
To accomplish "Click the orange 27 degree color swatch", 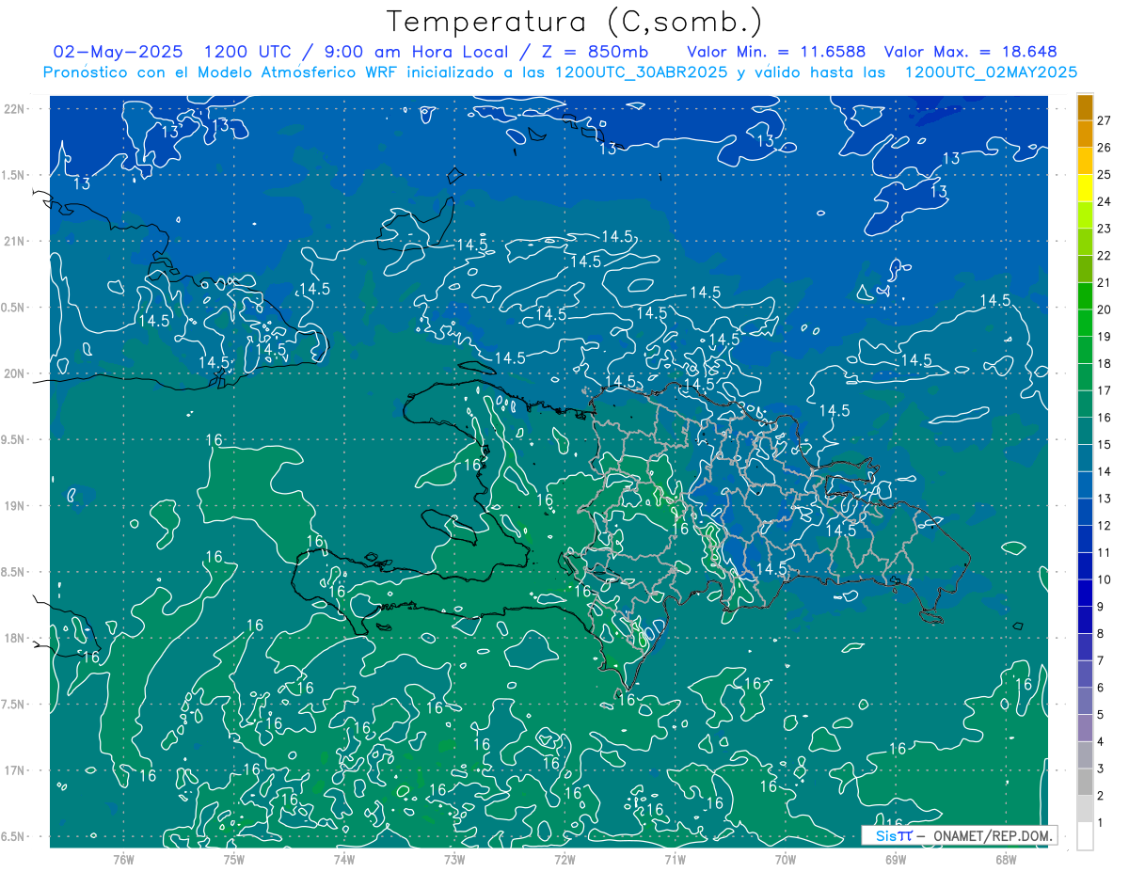I will tap(1085, 107).
